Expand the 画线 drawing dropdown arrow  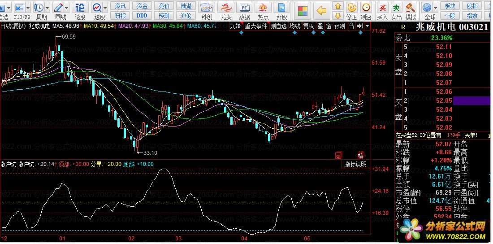(x=67, y=8)
